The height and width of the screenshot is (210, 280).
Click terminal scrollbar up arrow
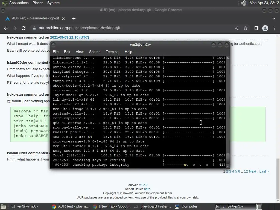pyautogui.click(x=228, y=58)
